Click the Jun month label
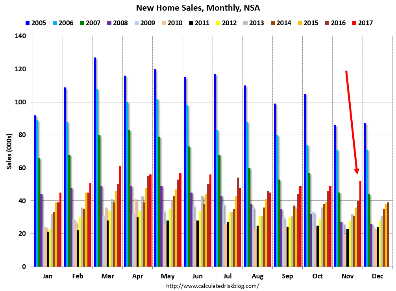Screen dimensions: 396x291 click(x=197, y=276)
